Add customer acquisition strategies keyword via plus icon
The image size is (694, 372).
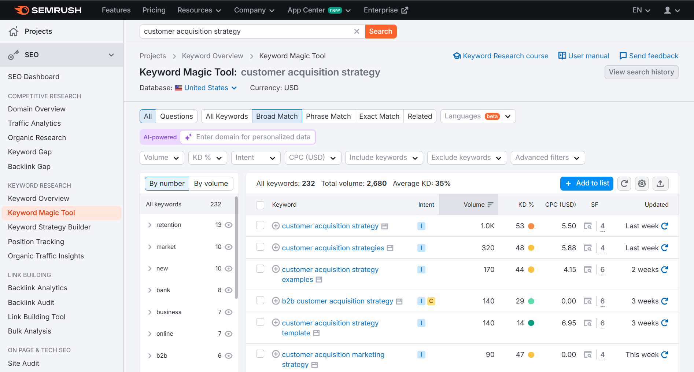276,247
